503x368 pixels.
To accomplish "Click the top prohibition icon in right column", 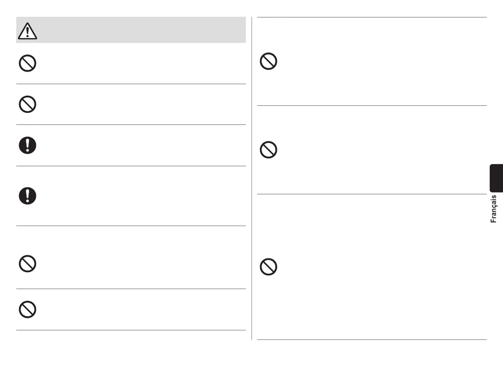I will (268, 61).
